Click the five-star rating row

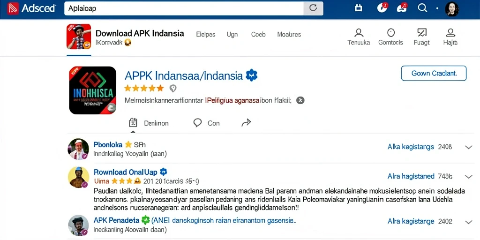click(144, 89)
